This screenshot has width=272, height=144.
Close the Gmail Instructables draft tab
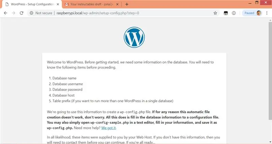pos(117,4)
